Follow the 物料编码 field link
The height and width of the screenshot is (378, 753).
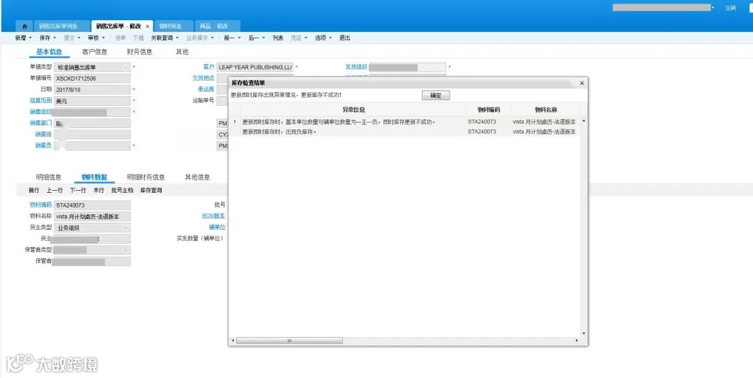[x=40, y=205]
